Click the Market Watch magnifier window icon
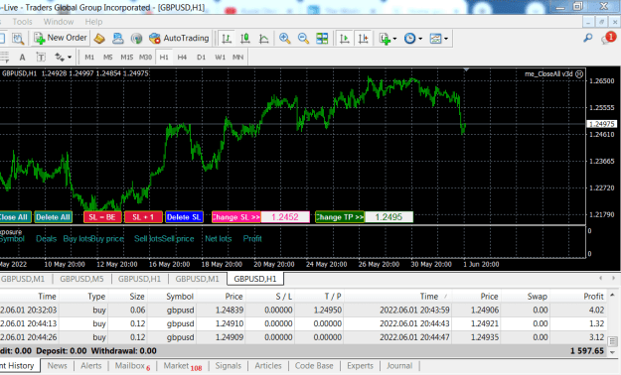Screen dimensions: 621x375 (18, 39)
